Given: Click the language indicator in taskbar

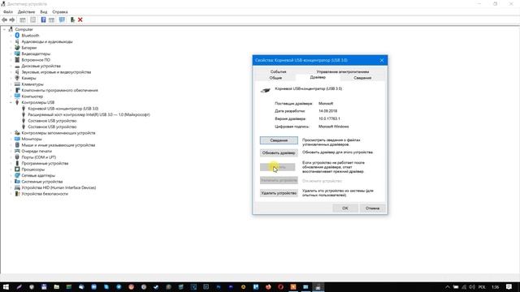Looking at the screenshot, I should pos(482,287).
